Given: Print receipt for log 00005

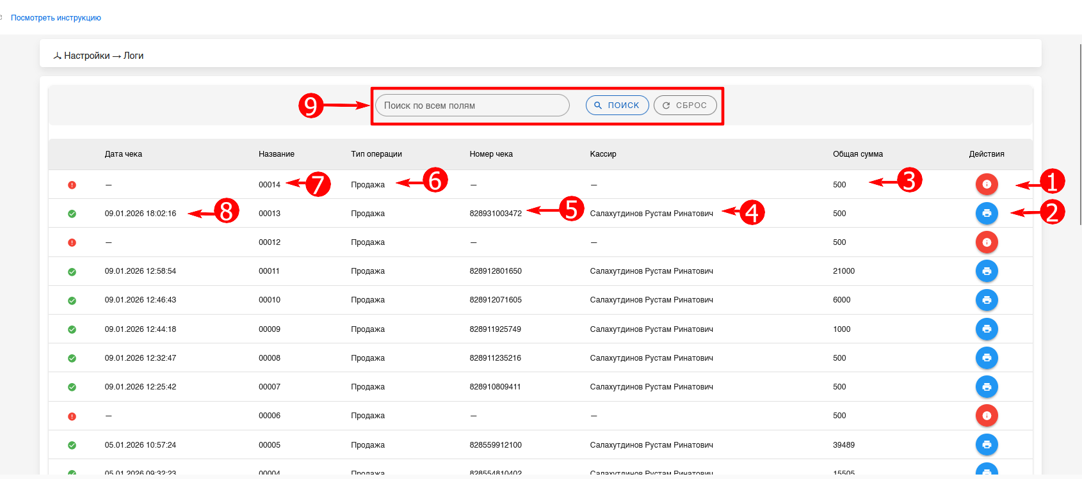Looking at the screenshot, I should 987,444.
